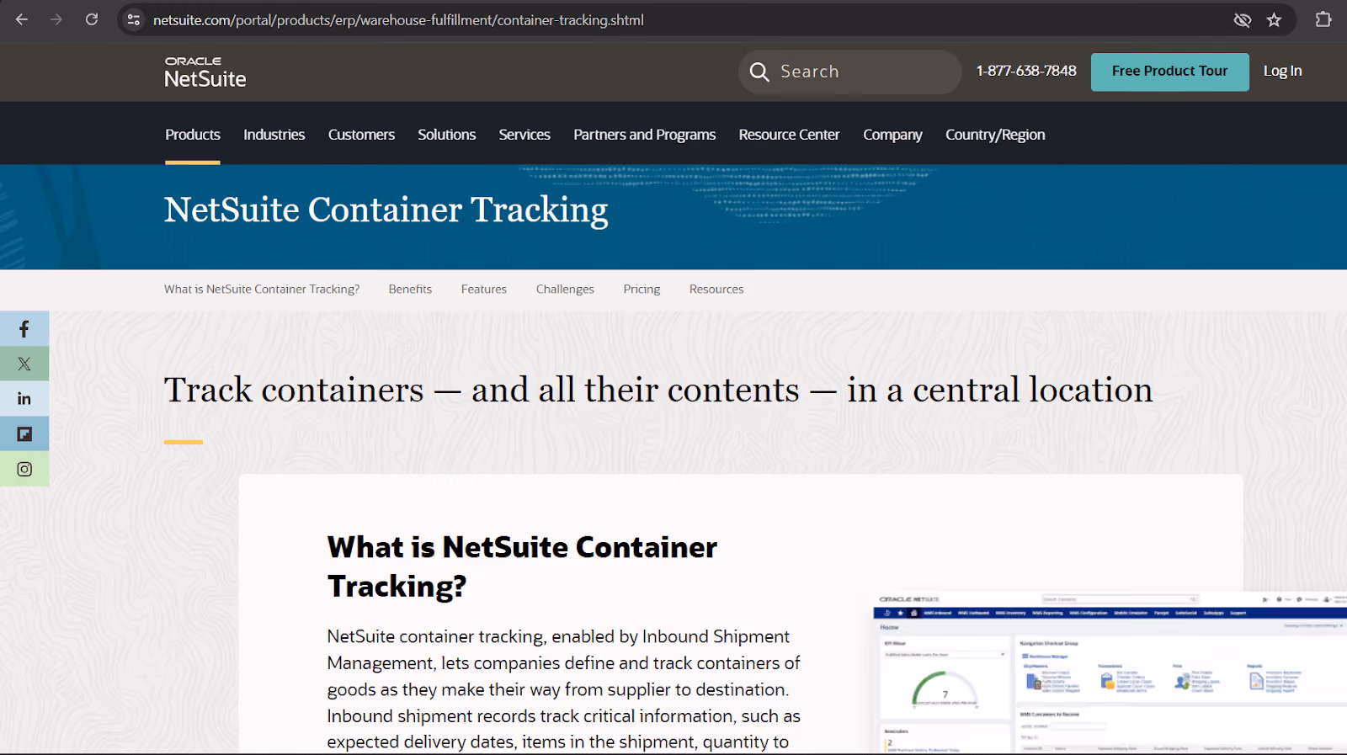1347x755 pixels.
Task: Open the Partners and Programs menu
Action: 645,135
